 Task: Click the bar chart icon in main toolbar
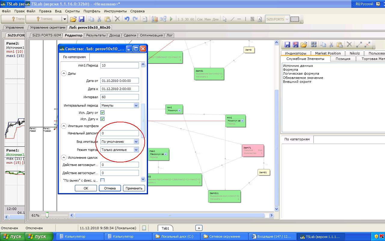click(x=155, y=19)
